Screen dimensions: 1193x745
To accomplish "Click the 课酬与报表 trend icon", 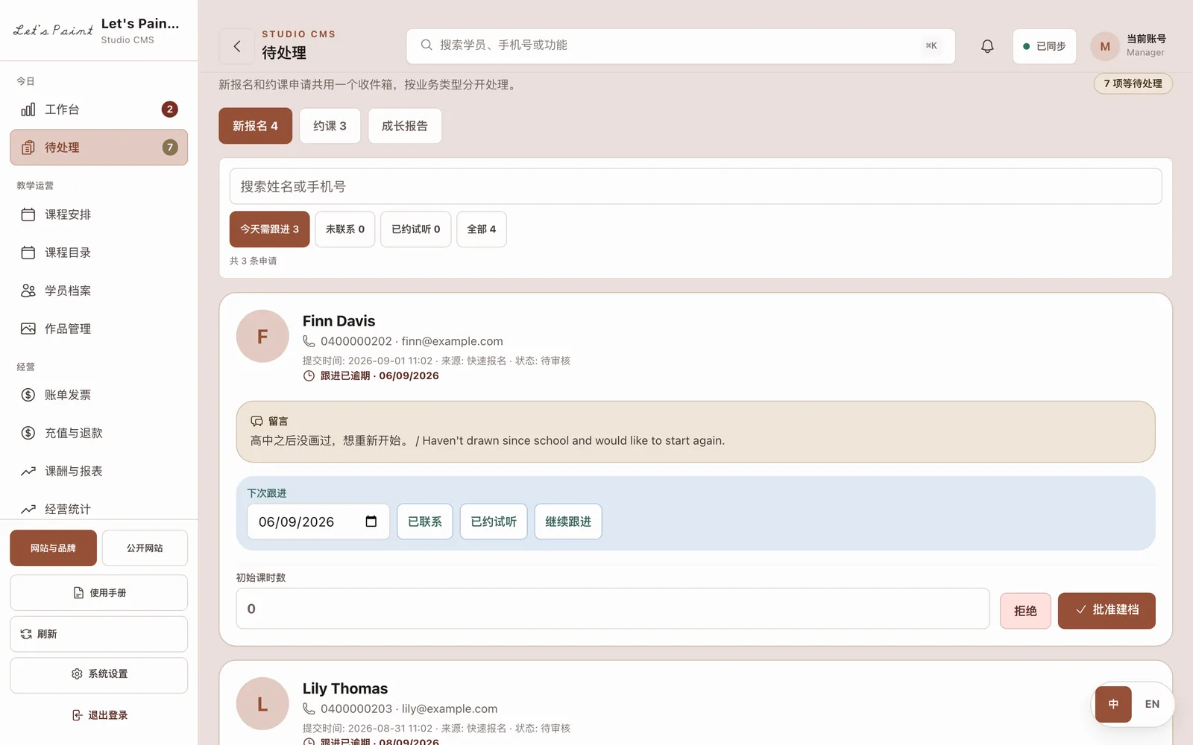I will [28, 471].
